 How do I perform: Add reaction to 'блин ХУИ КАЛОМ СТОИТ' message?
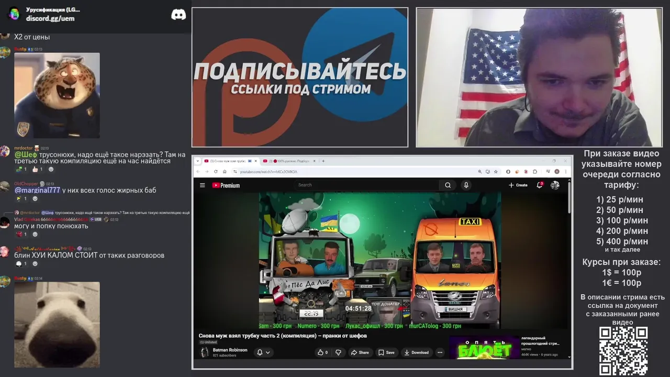(x=35, y=263)
